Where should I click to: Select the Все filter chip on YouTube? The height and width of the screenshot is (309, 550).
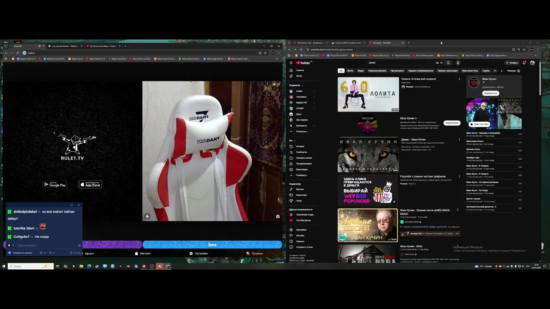coord(341,71)
